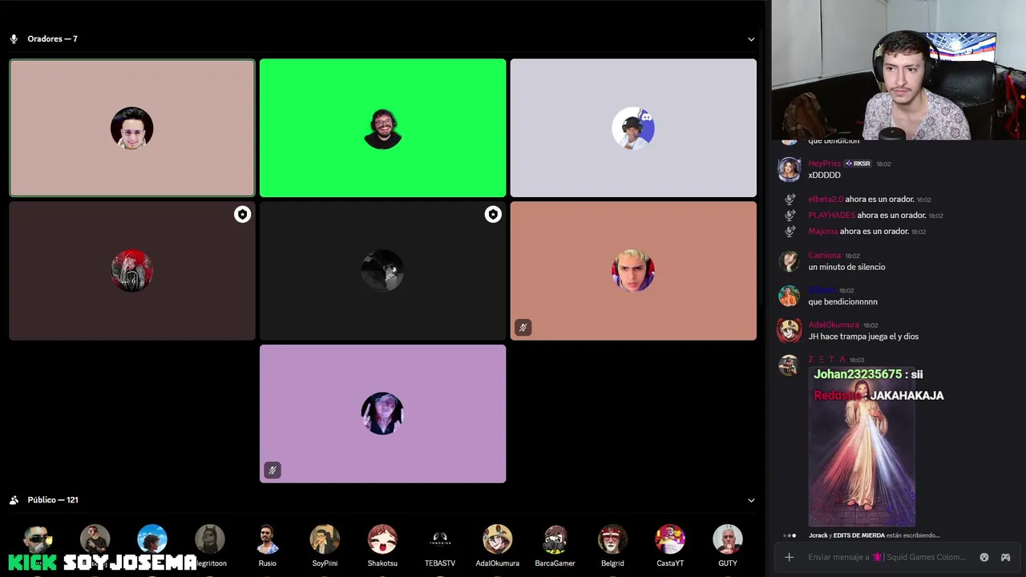
Task: Open HeyPriss chat avatar
Action: click(x=789, y=169)
